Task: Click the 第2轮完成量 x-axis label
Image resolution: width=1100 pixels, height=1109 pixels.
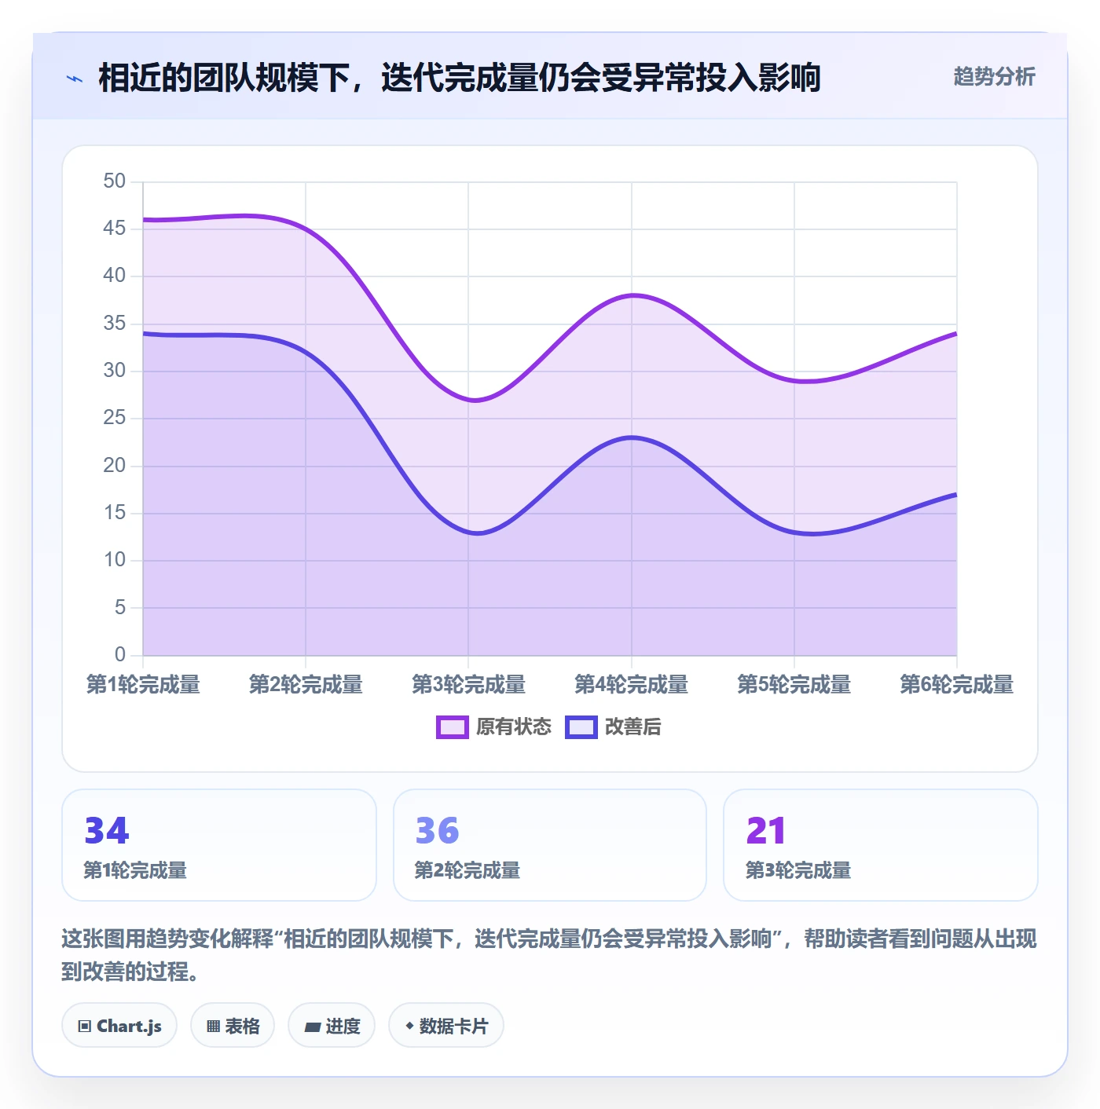Action: pyautogui.click(x=306, y=685)
